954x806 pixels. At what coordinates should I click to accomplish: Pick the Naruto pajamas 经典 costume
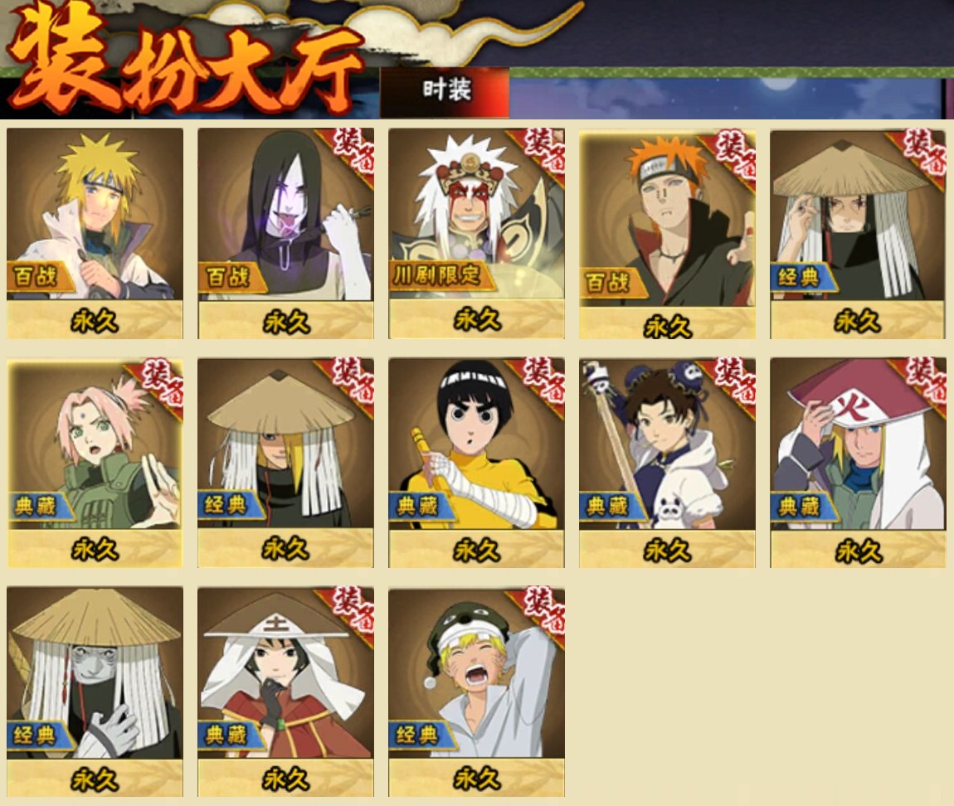point(476,692)
